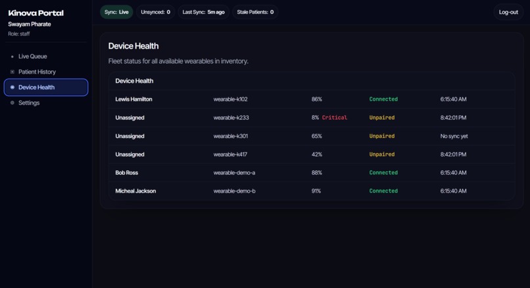The width and height of the screenshot is (530, 288).
Task: Click Unassigned in the wearable-k417 row
Action: [x=130, y=154]
